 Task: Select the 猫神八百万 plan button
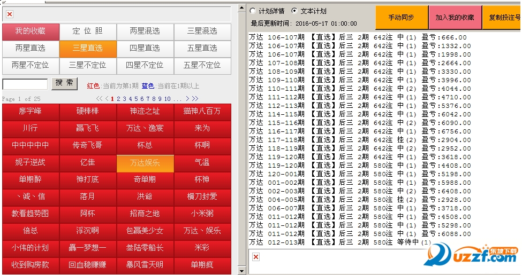pyautogui.click(x=202, y=111)
